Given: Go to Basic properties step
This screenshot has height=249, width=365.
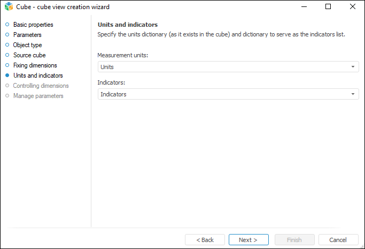Looking at the screenshot, I should coord(33,25).
